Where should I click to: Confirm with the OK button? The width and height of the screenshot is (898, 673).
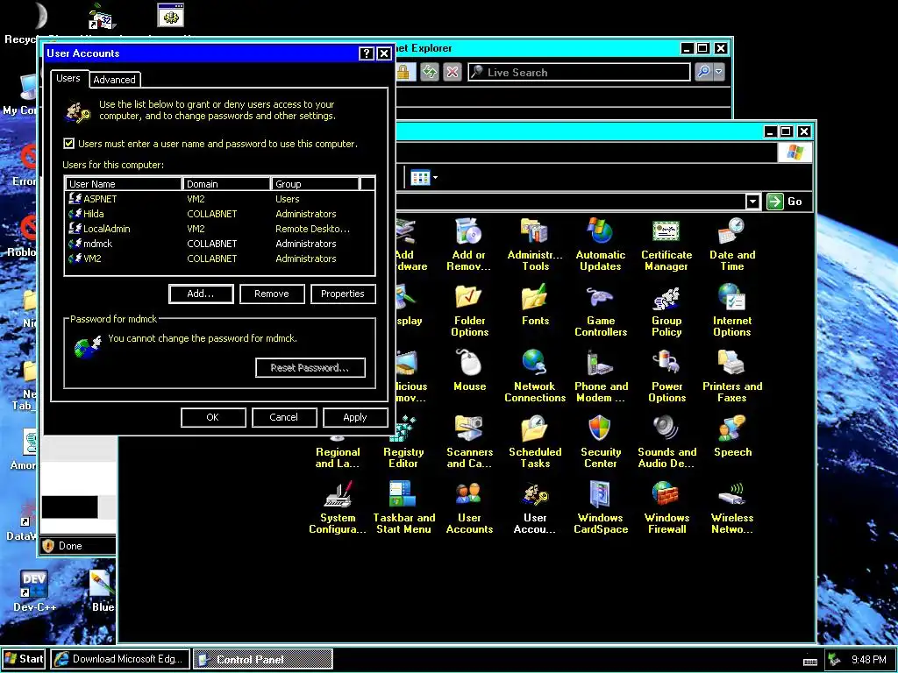(213, 417)
